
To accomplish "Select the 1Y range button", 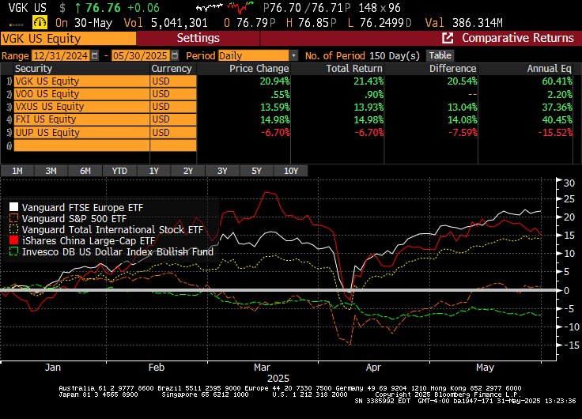I will pos(153,171).
